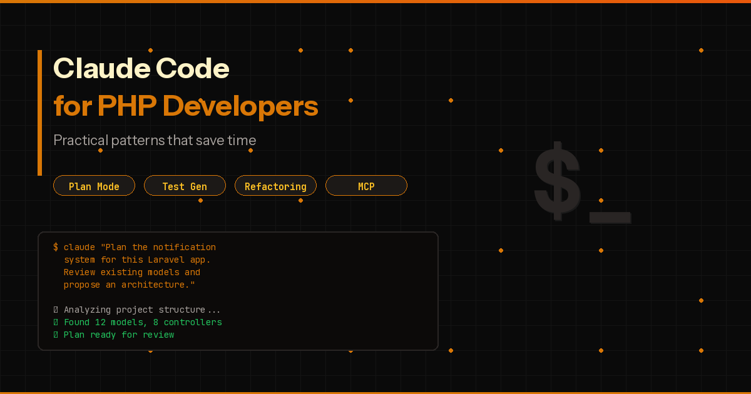Click the status icon beside 'Found 12 models'
Screen dimensions: 751x394
click(x=55, y=322)
